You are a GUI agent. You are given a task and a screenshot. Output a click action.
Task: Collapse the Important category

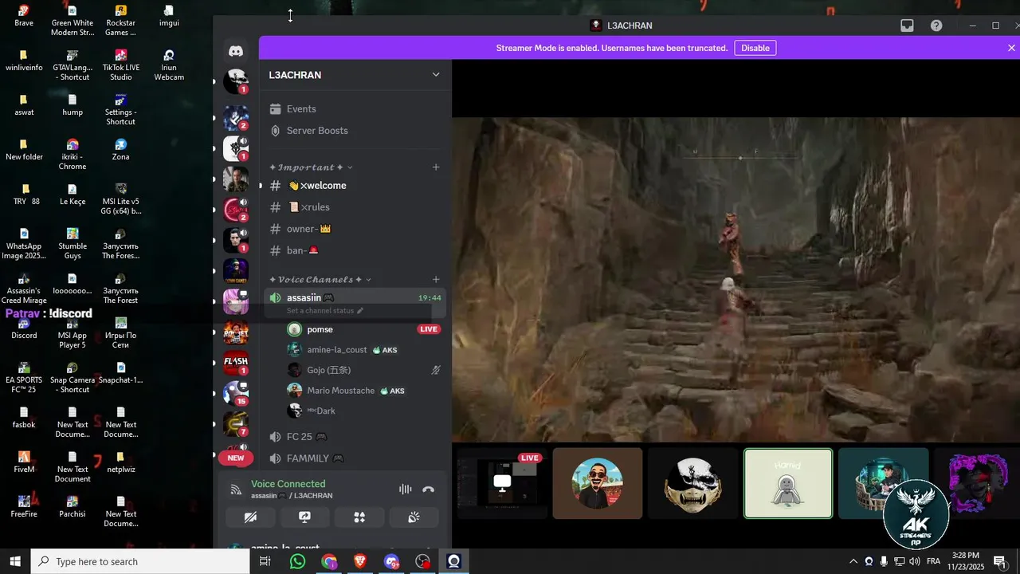pyautogui.click(x=311, y=167)
